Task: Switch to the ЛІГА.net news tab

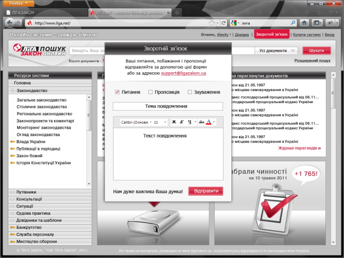Action: point(129,12)
